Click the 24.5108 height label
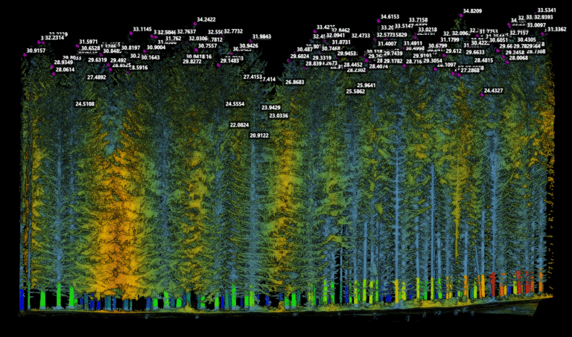Image resolution: width=572 pixels, height=337 pixels. click(x=85, y=104)
